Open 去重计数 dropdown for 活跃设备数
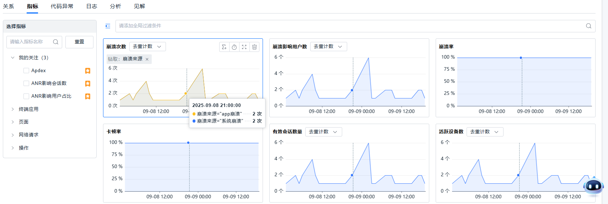 coord(485,132)
